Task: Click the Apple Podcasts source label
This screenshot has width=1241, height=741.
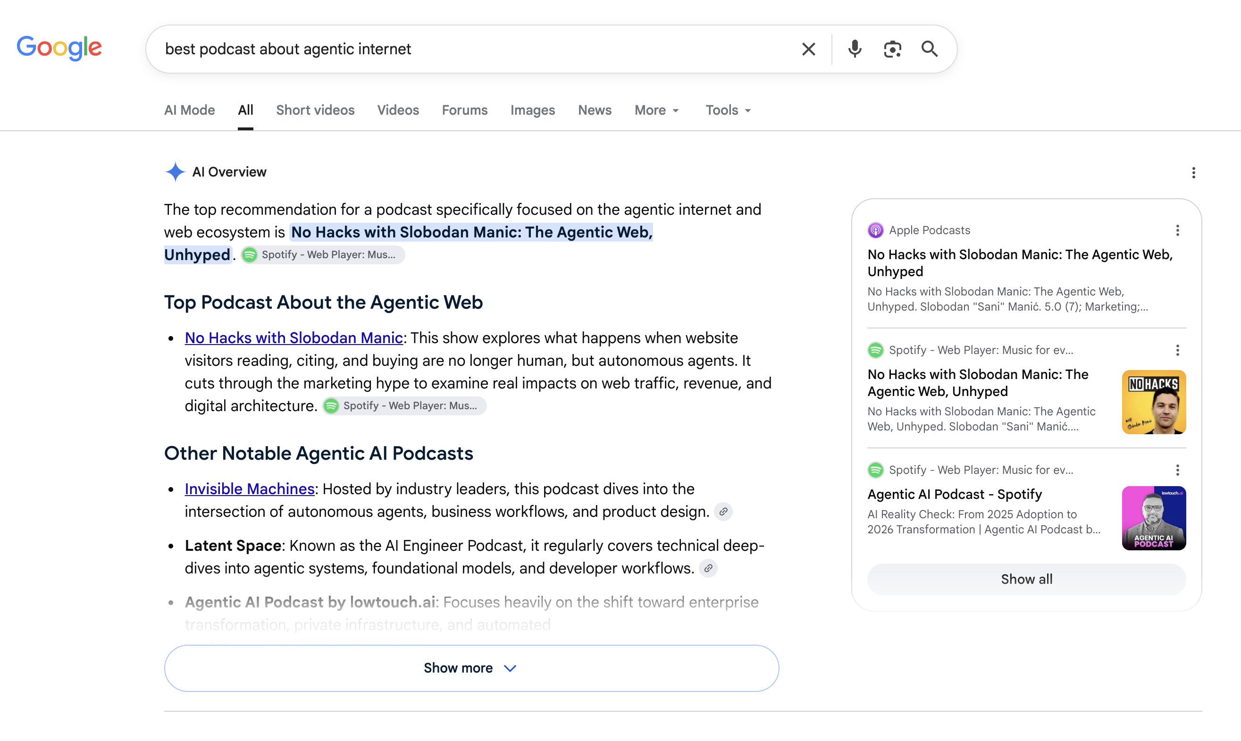Action: coord(930,230)
